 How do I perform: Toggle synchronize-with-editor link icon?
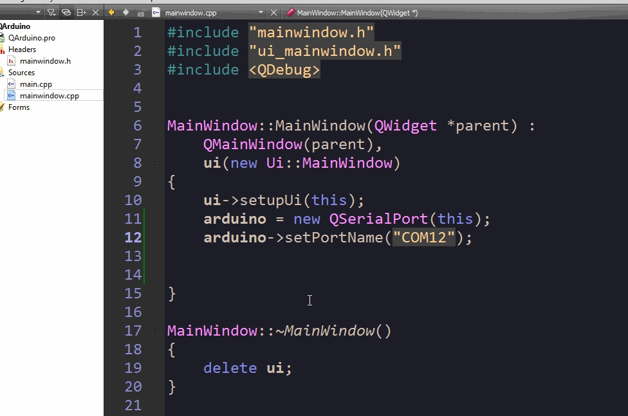66,13
